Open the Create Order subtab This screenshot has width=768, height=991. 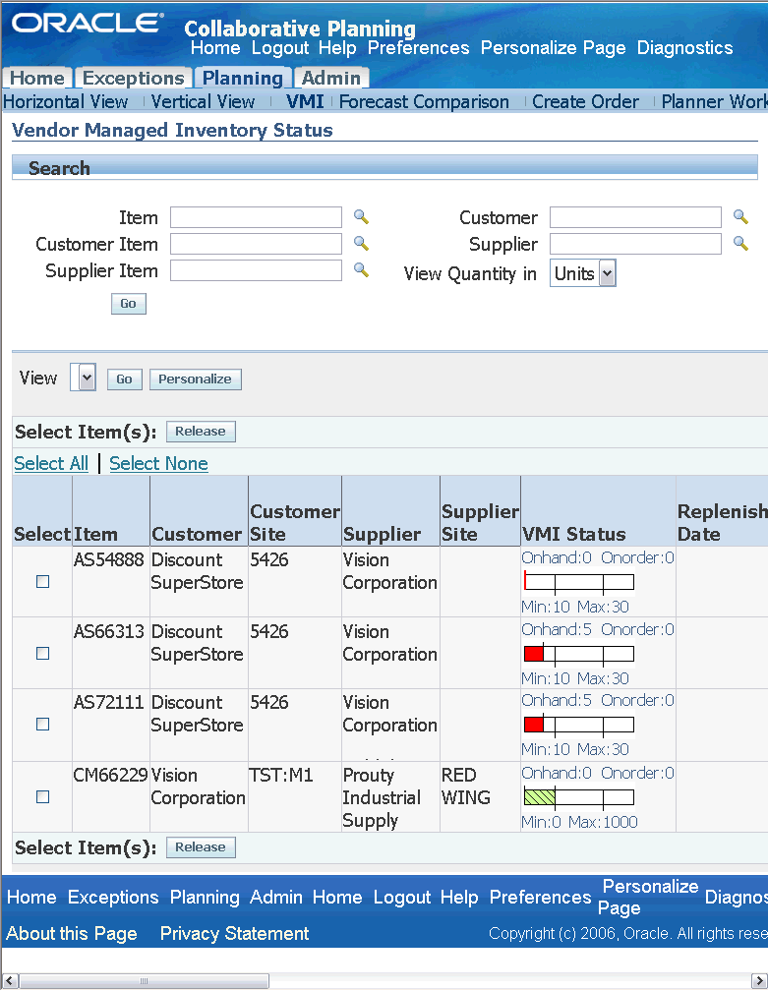click(585, 102)
